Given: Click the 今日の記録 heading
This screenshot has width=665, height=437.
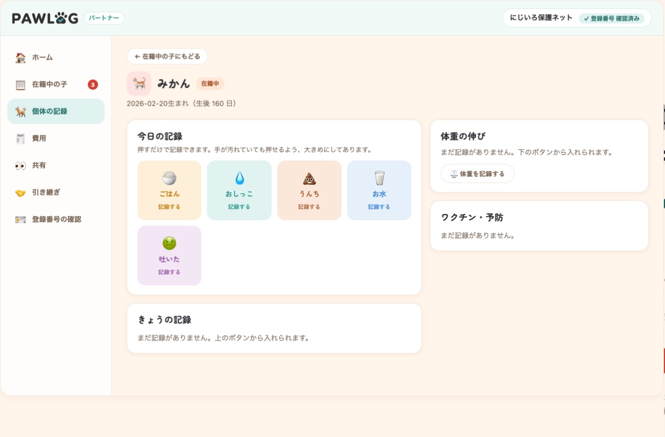Looking at the screenshot, I should (x=160, y=136).
